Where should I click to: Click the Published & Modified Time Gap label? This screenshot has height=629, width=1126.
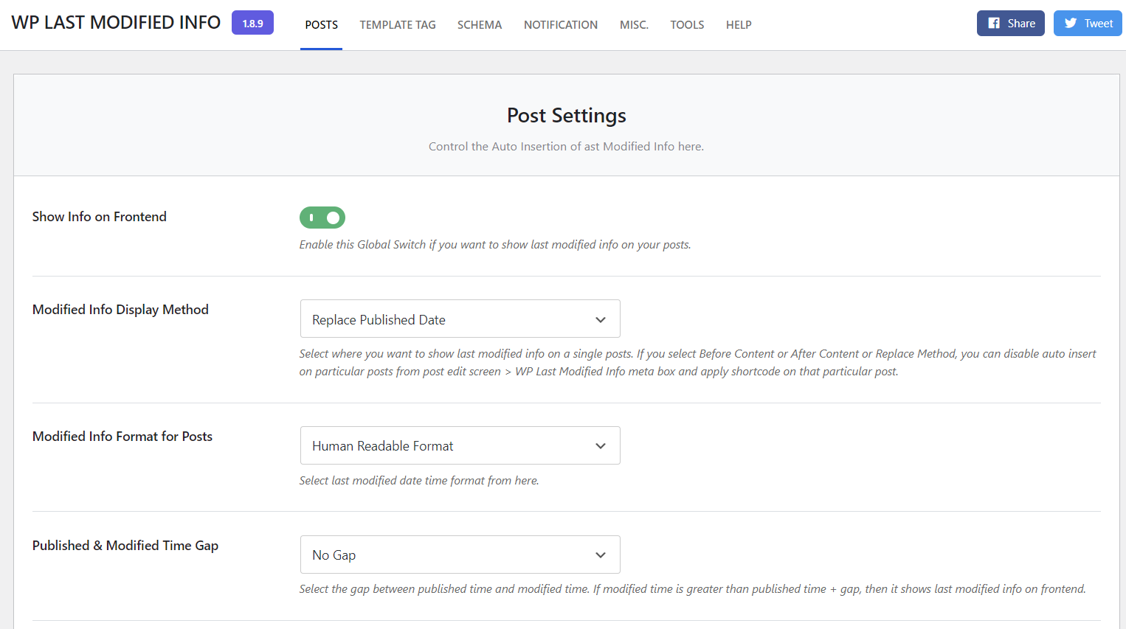pos(125,546)
